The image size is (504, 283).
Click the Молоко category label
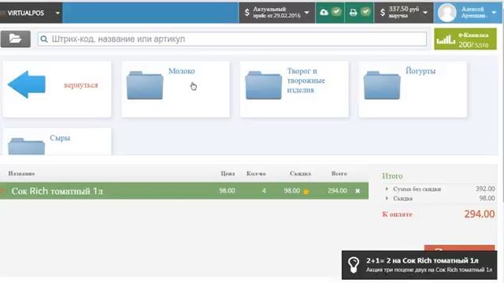[x=182, y=71]
